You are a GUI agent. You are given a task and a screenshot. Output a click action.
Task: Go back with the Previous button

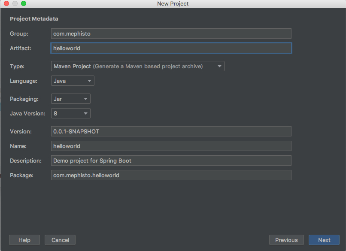click(x=286, y=240)
